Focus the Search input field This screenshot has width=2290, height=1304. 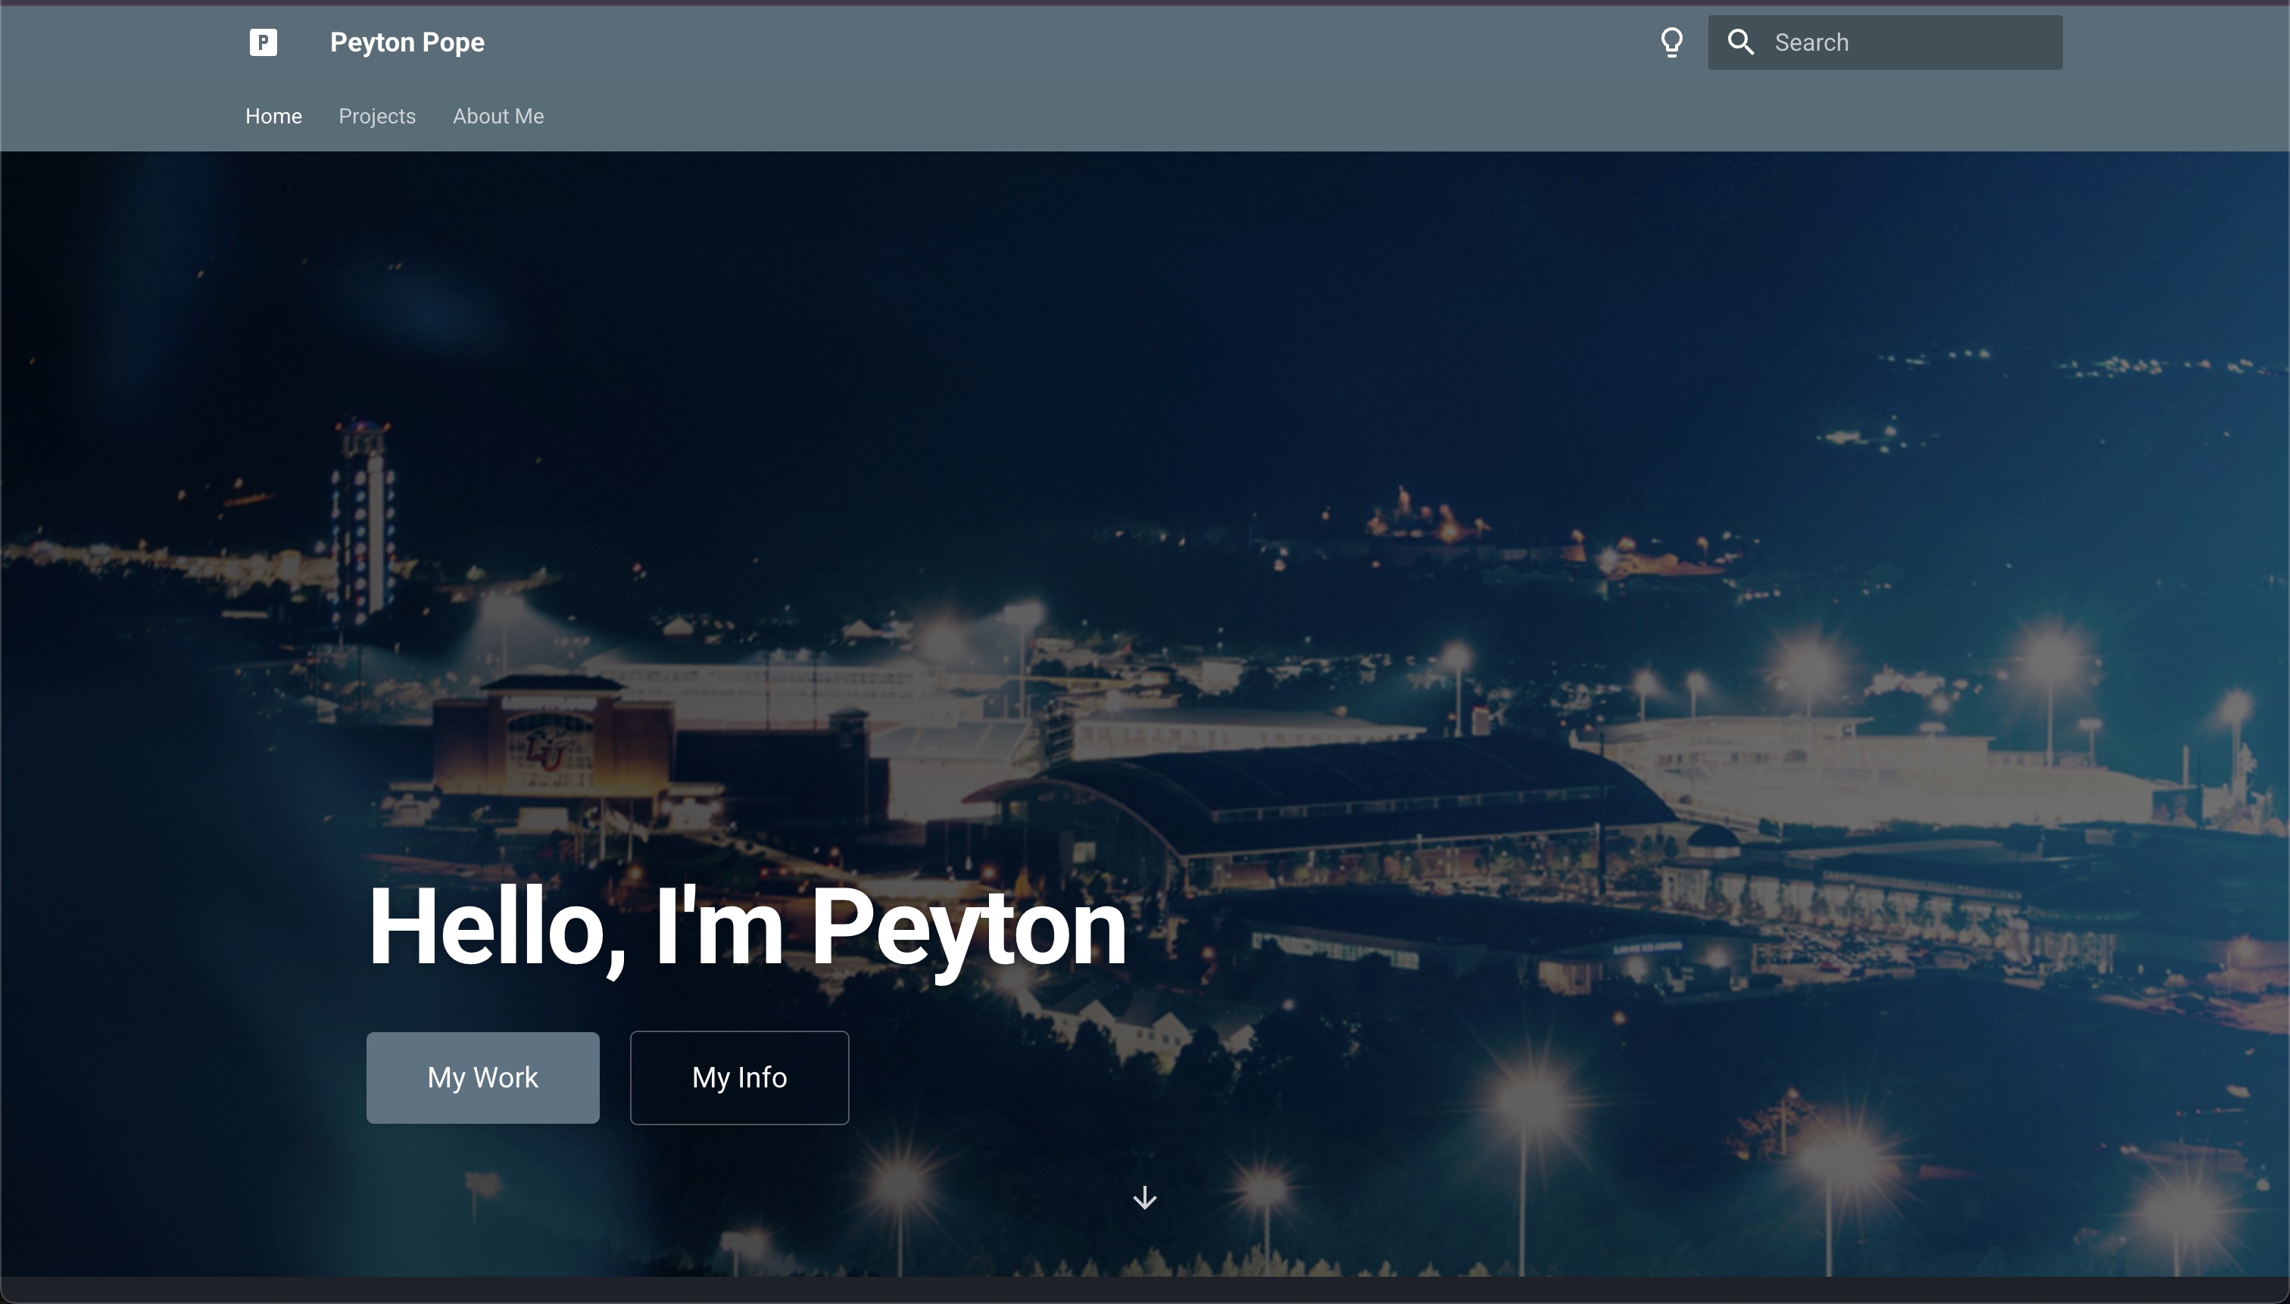pyautogui.click(x=1908, y=42)
